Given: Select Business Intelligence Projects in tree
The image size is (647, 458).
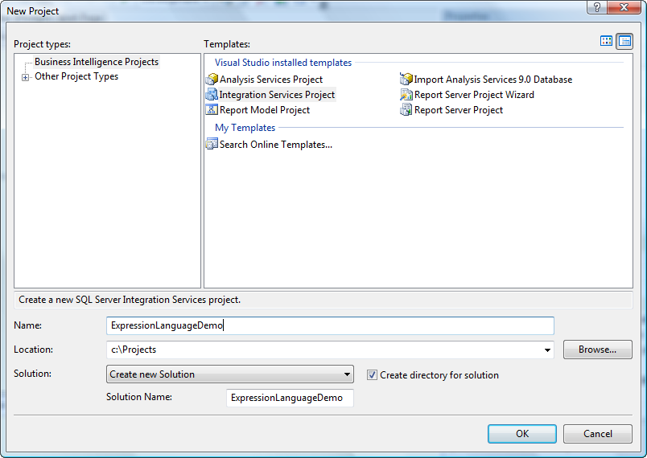Looking at the screenshot, I should tap(97, 62).
